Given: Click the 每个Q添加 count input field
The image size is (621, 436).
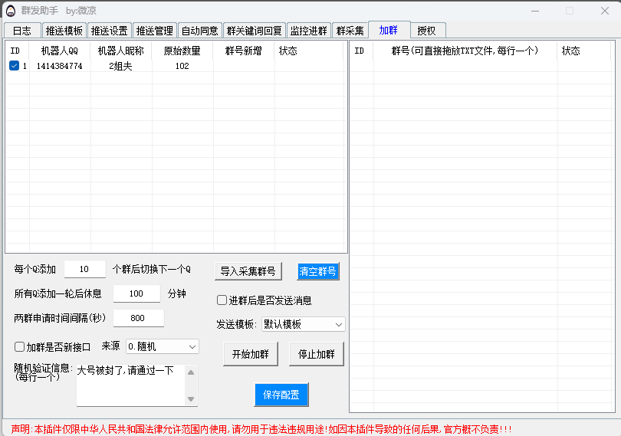Looking at the screenshot, I should click(84, 269).
